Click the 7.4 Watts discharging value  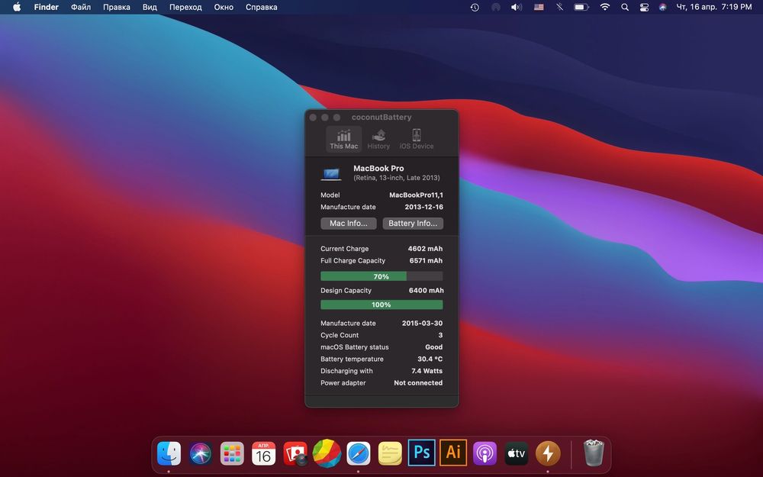click(427, 371)
